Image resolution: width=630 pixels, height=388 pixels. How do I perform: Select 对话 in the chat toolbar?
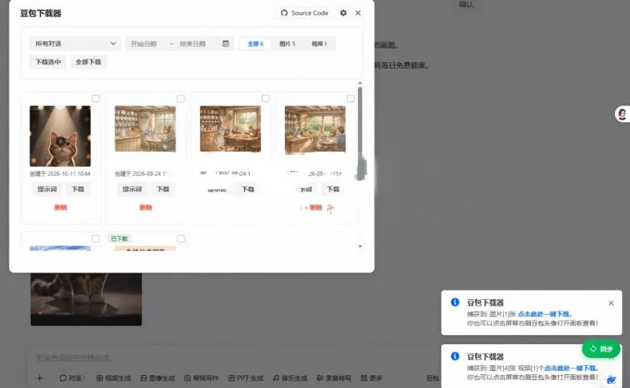pos(71,378)
